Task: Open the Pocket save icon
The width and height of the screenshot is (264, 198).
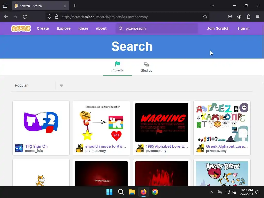Action: click(x=230, y=17)
